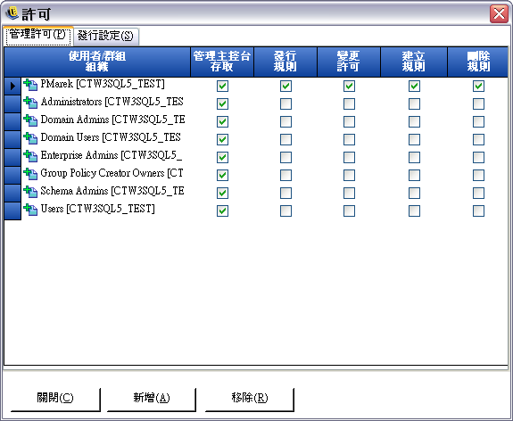The width and height of the screenshot is (513, 421).
Task: Click the group icon beside Domain Users
Action: pyautogui.click(x=30, y=138)
